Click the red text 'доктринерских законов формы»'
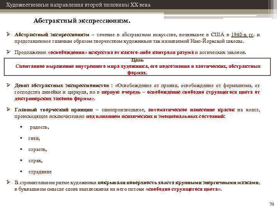The image size is (277, 208). [x=54, y=99]
